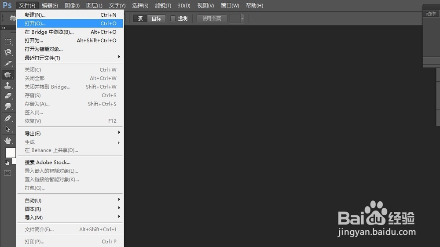
Task: Reset default foreground and background colors
Action: [7, 163]
